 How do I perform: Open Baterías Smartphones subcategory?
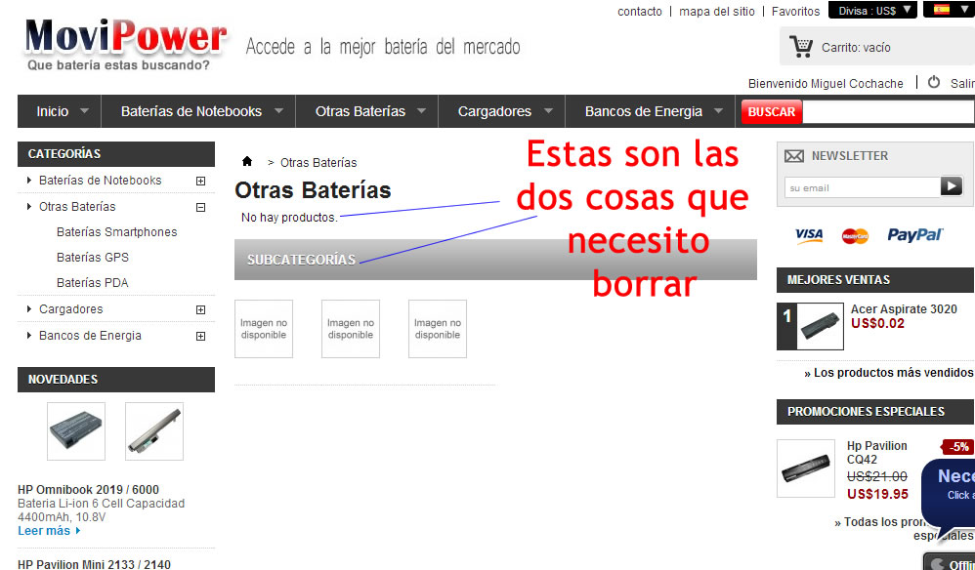[x=117, y=231]
